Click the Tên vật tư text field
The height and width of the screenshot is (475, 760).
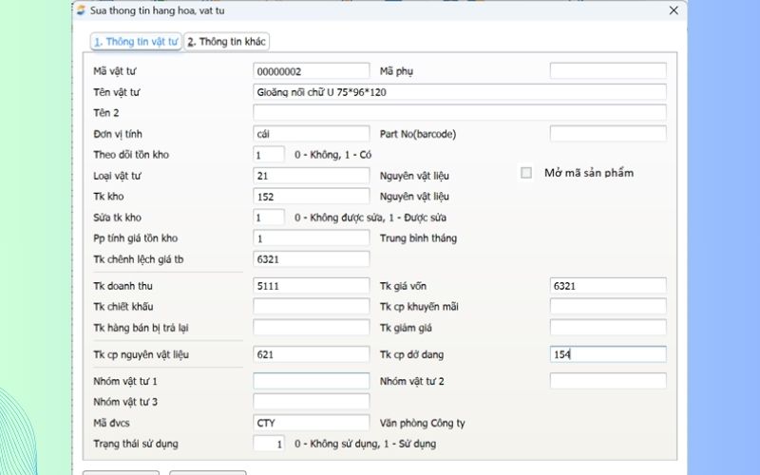pyautogui.click(x=459, y=92)
